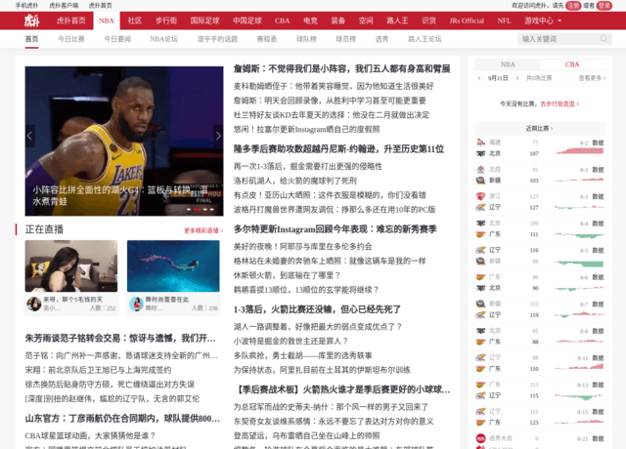Viewport: 626px width, 449px height.
Task: Click 浙江 team logo in scores list
Action: pos(480,196)
